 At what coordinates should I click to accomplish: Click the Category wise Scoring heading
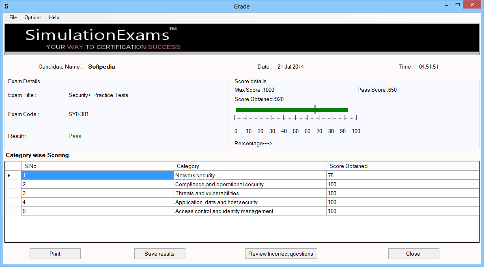tap(37, 155)
